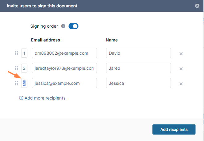Click the dm898002@example.com email field

pos(64,53)
